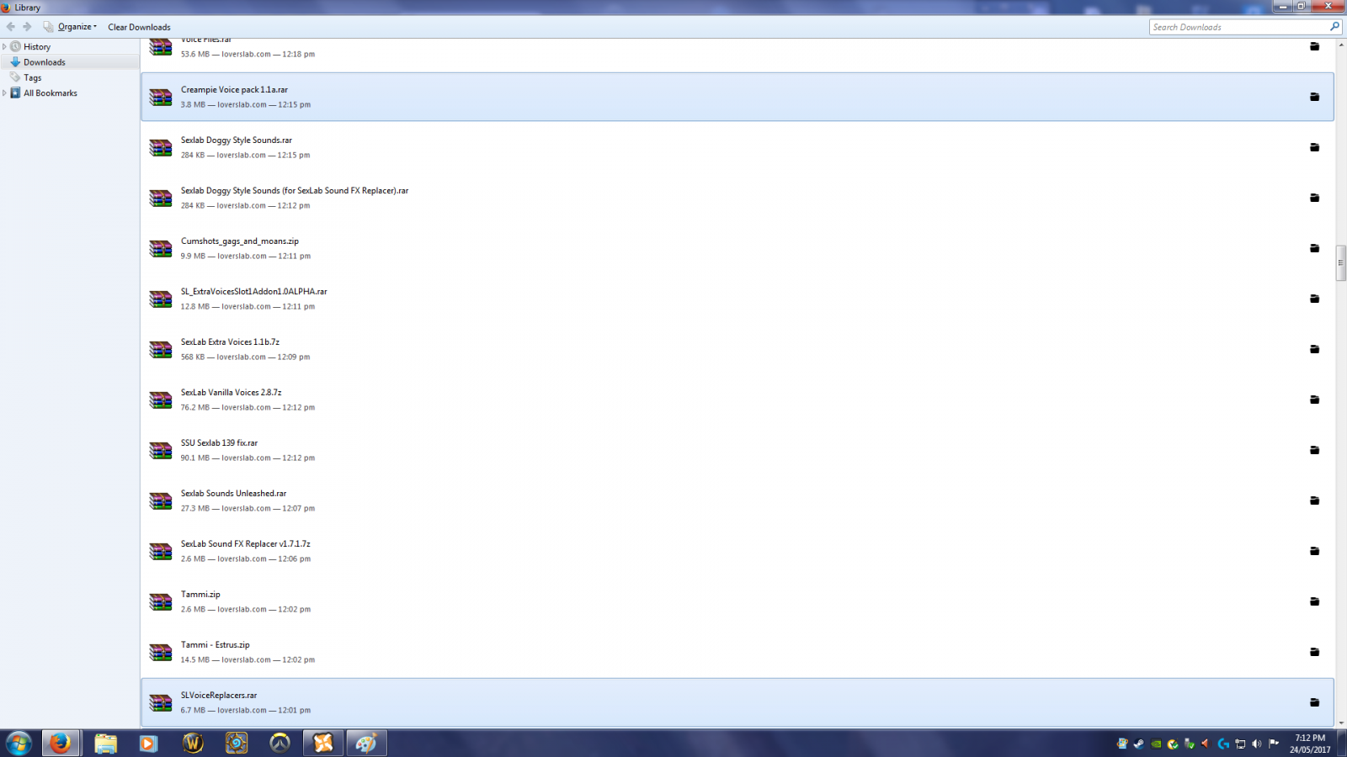Image resolution: width=1347 pixels, height=757 pixels.
Task: Click the archive icon of Tammi.zip
Action: click(160, 601)
